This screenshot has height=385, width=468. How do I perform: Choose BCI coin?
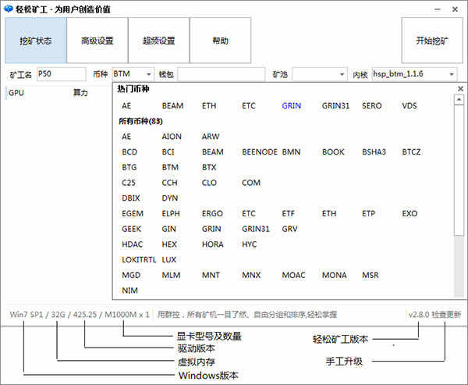(x=168, y=152)
